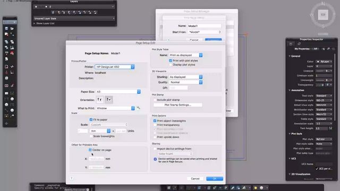Collapse the Plot Style section
340x191 pixels.
point(290,134)
